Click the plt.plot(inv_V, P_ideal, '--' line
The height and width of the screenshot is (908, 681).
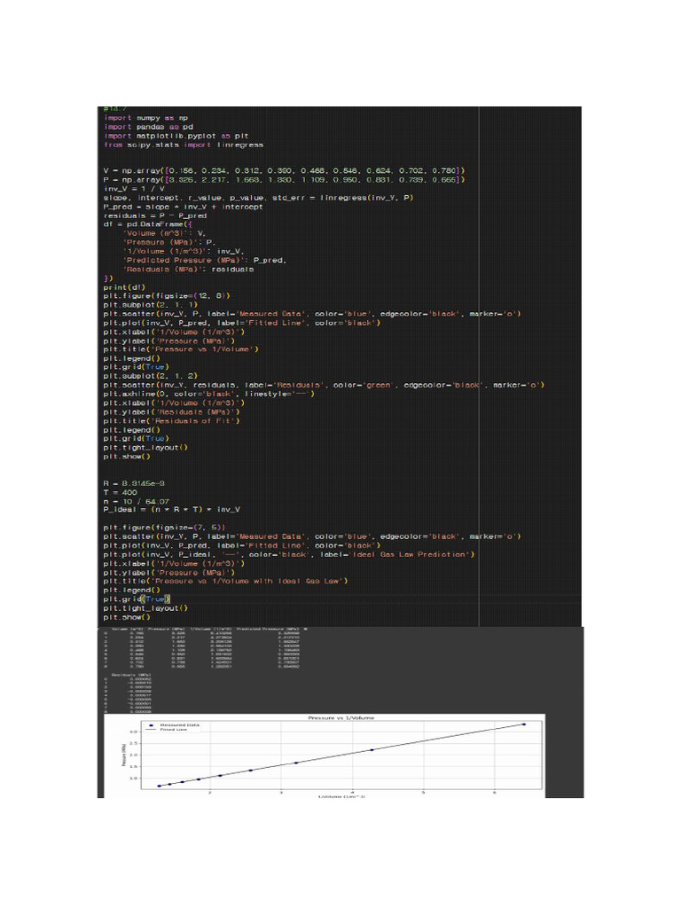[289, 555]
